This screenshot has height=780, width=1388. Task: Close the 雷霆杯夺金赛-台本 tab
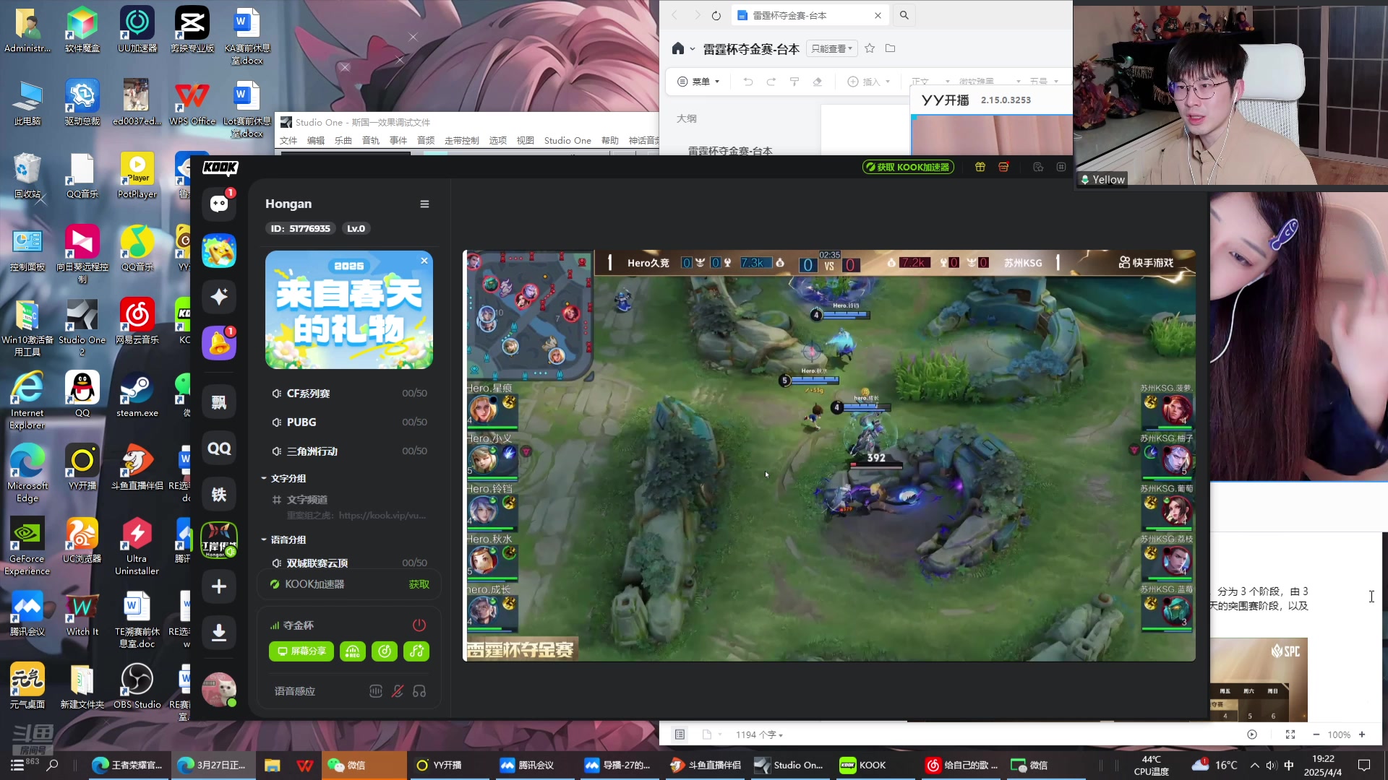click(878, 15)
